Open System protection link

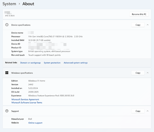point(52,63)
